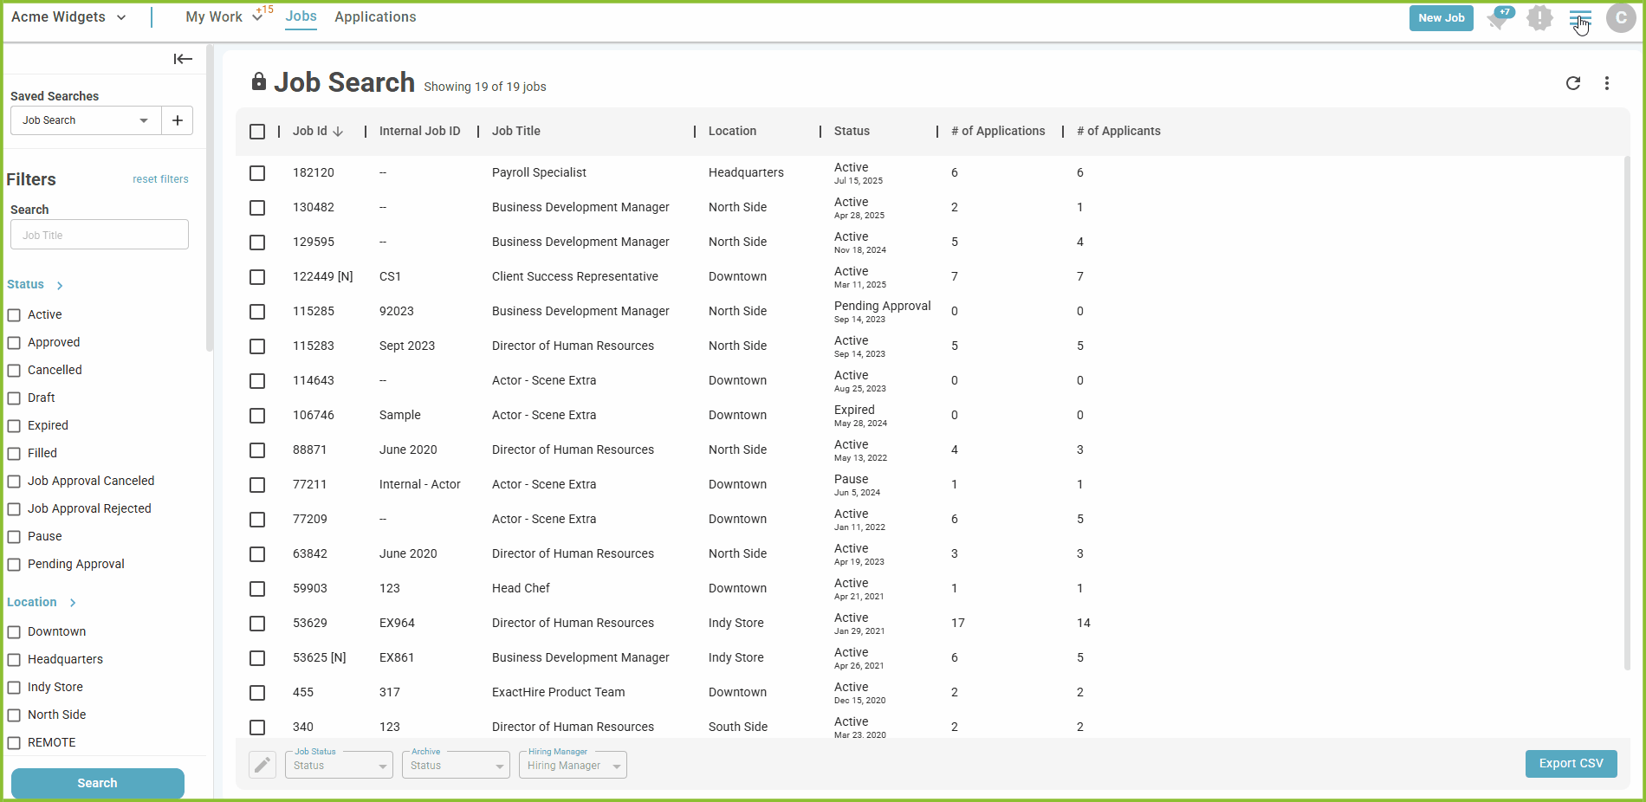Click the job table vertical scrollbar
Viewport: 1646px width, 802px height.
[x=1627, y=411]
